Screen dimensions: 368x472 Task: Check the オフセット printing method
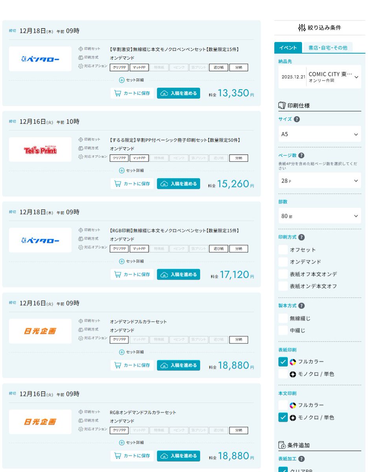(x=283, y=250)
